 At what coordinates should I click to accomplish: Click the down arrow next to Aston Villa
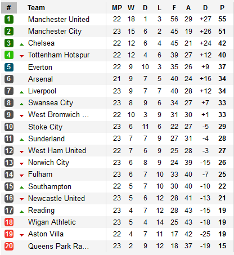click(x=22, y=235)
